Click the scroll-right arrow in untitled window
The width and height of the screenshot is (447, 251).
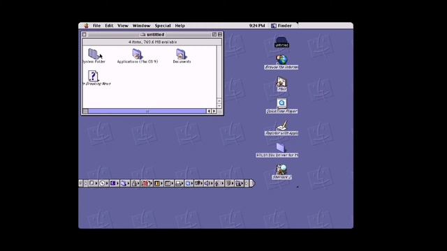(214, 112)
